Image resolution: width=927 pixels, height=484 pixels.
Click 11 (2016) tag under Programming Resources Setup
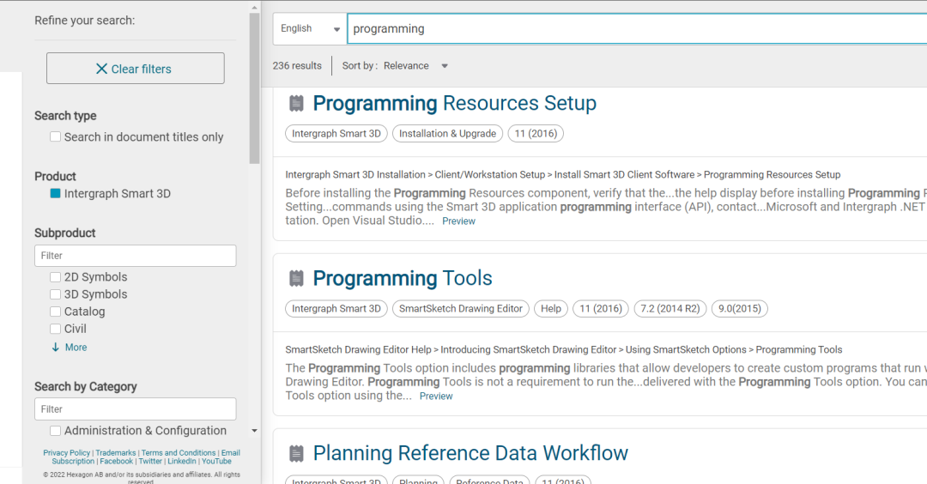point(536,134)
